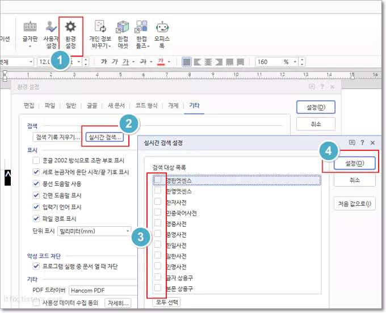Toggle 중영사전 checkbox
Viewport: 386px width, 313px height.
(158, 234)
